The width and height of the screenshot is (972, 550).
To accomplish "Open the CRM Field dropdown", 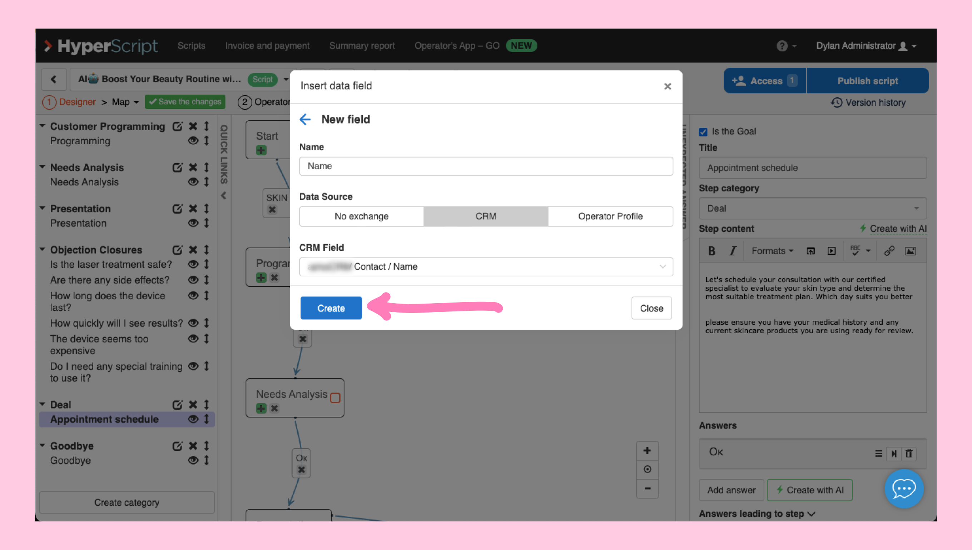I will tap(486, 266).
